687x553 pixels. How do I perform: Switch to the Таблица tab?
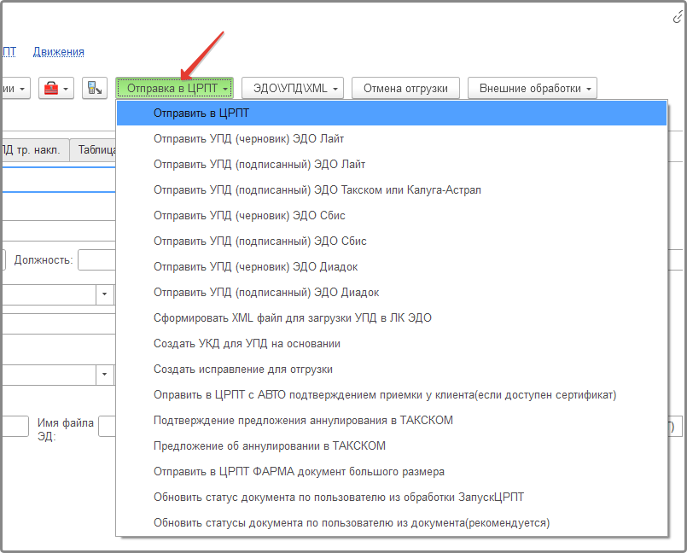pos(94,150)
